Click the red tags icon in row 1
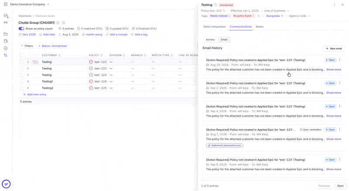The image size is (349, 191). (35, 62)
